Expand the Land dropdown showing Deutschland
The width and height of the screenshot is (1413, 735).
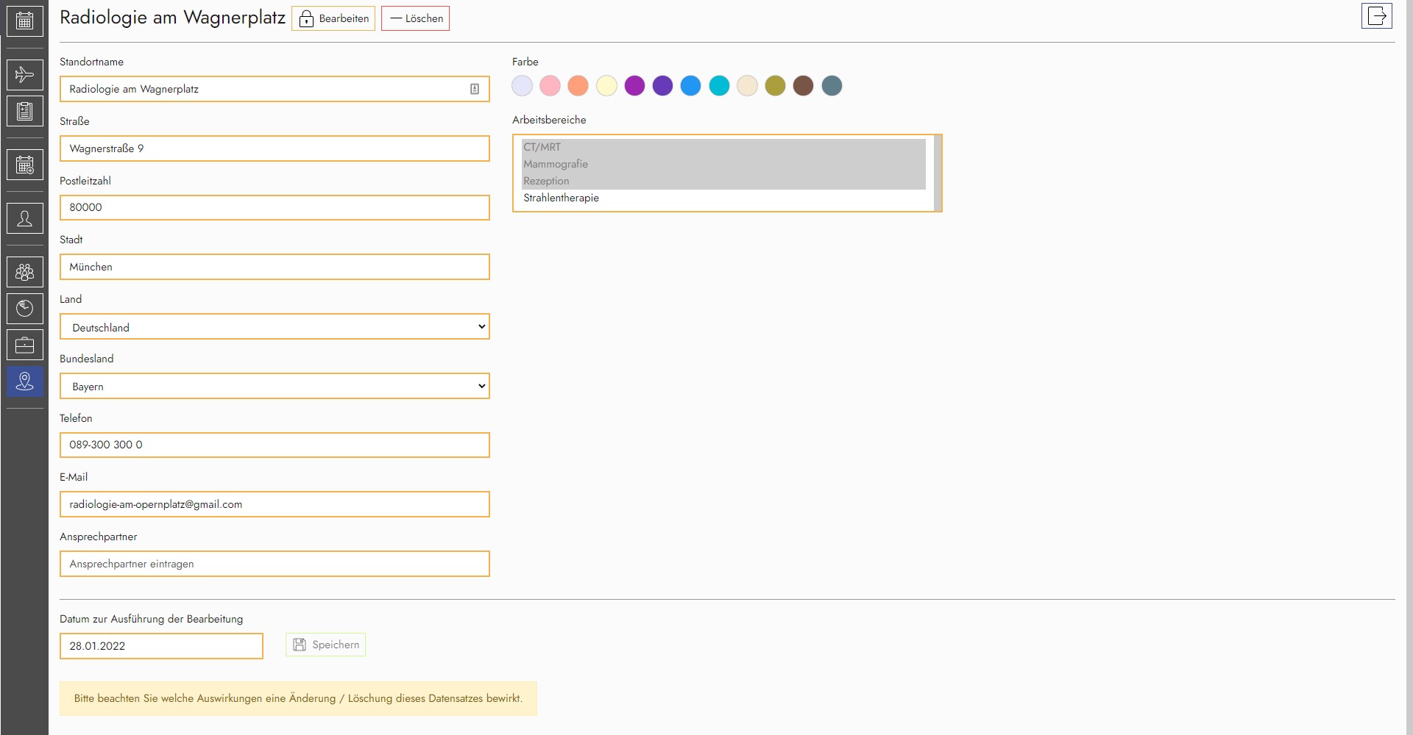pos(275,327)
